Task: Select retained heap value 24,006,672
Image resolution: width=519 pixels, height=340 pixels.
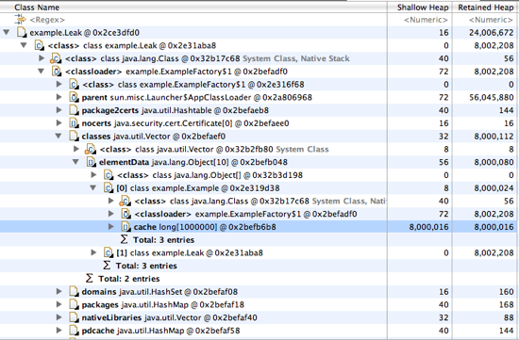Action: pyautogui.click(x=492, y=32)
